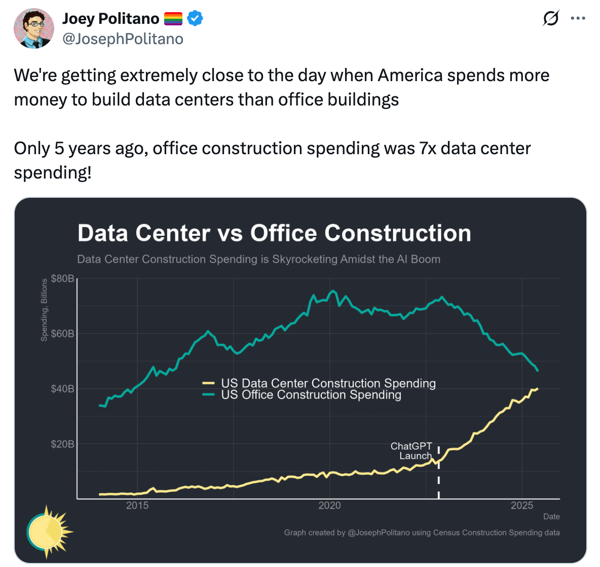
Task: Click the ChatGPT Launch dashed marker line
Action: click(438, 473)
